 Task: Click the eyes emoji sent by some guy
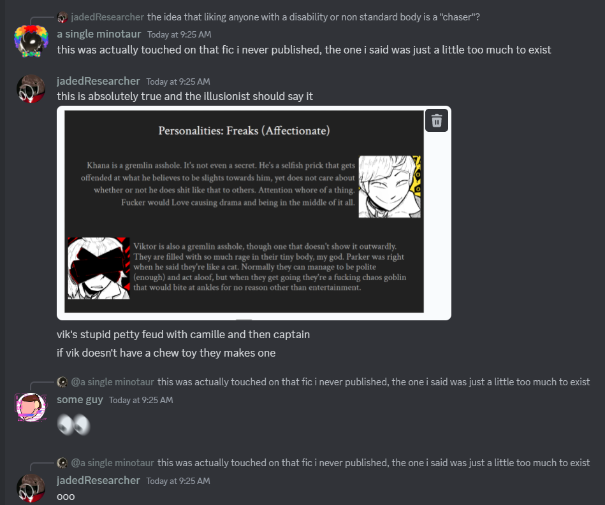coord(73,425)
